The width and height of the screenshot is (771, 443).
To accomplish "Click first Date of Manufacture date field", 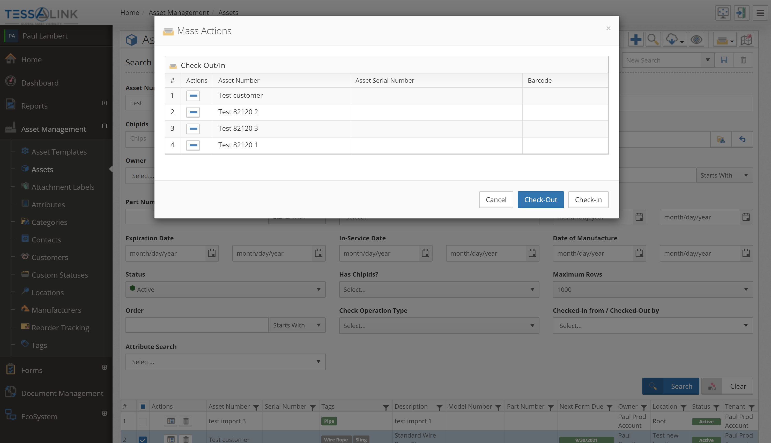I will pos(593,253).
